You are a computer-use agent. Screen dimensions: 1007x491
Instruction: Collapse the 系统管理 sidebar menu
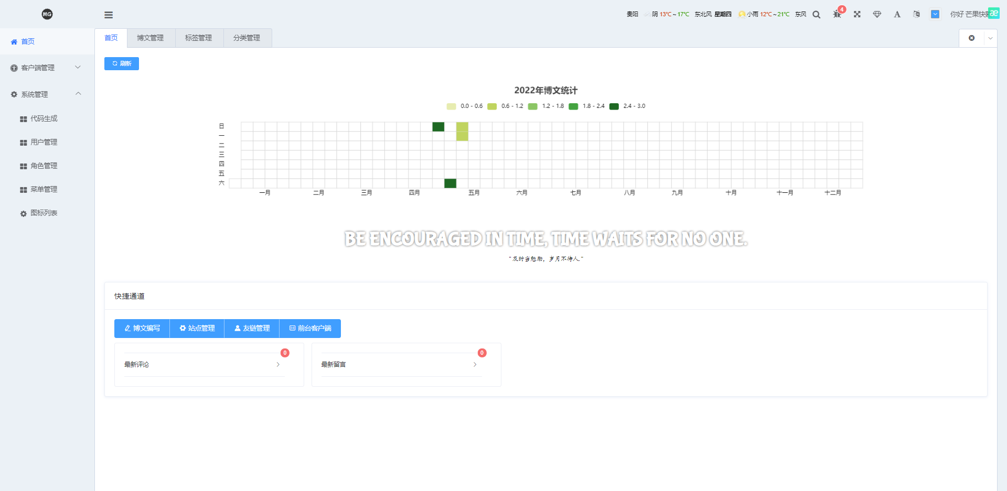[47, 94]
